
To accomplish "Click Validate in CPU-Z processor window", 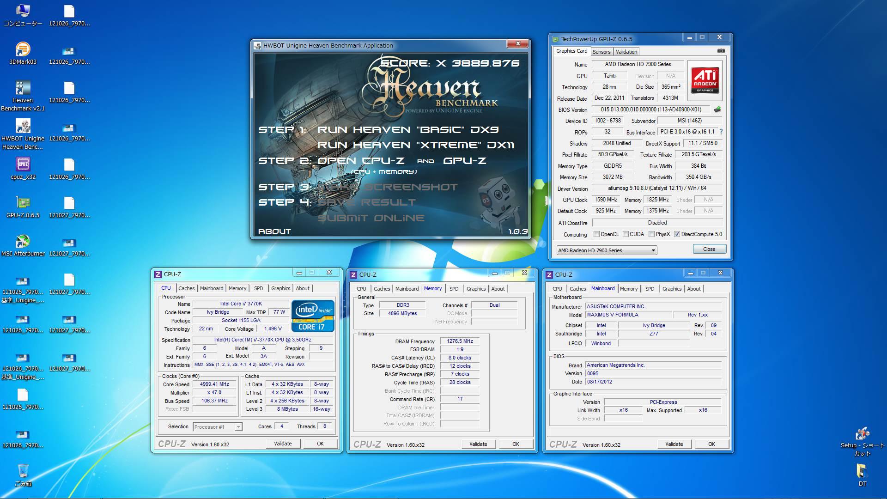I will tap(283, 444).
